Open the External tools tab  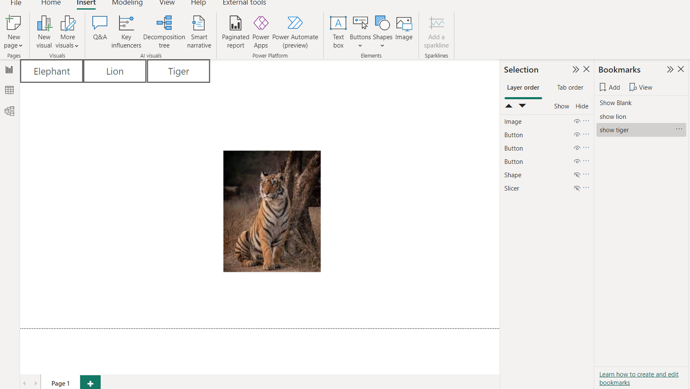point(244,3)
